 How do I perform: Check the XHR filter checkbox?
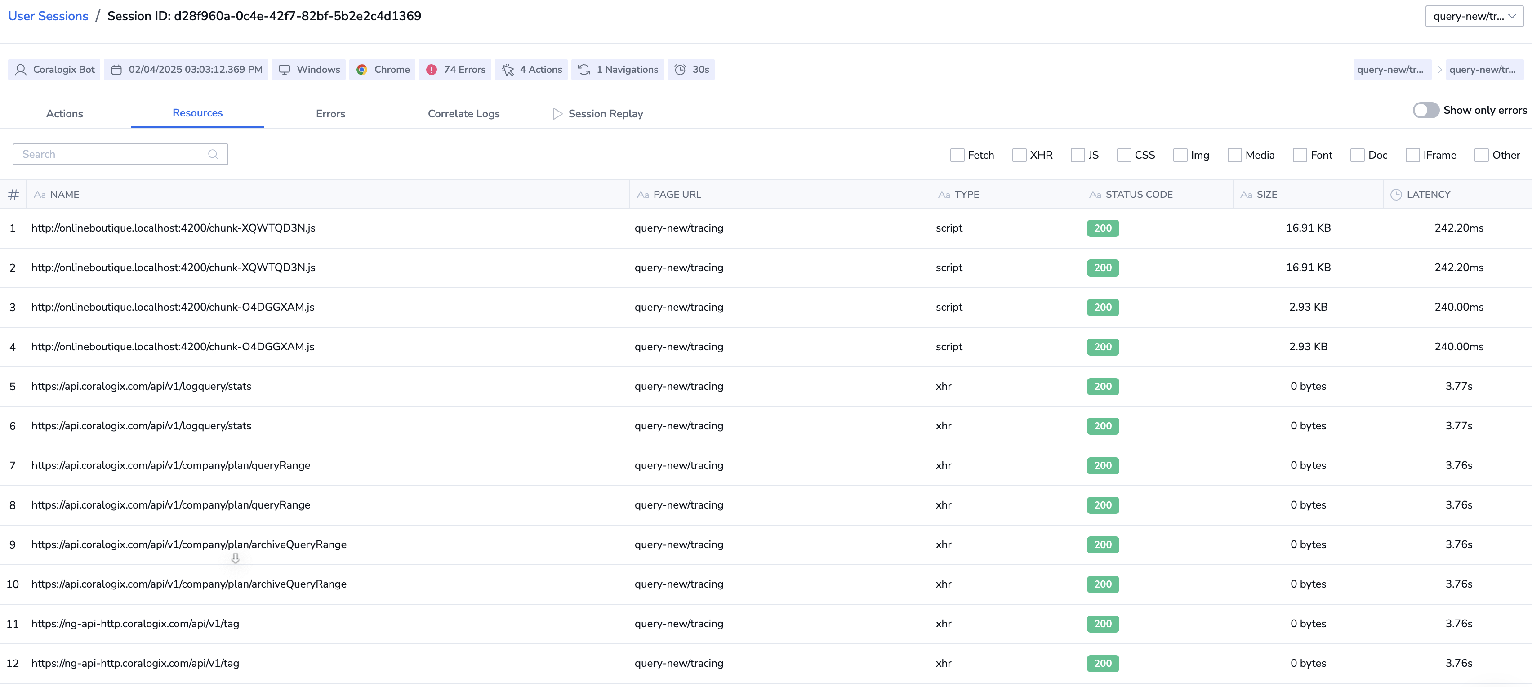coord(1019,155)
